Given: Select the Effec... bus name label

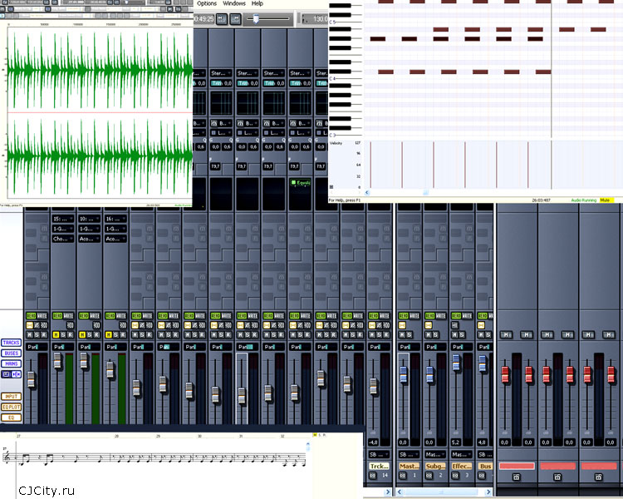Looking at the screenshot, I should 461,467.
